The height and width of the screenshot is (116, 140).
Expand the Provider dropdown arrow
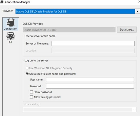137,11
